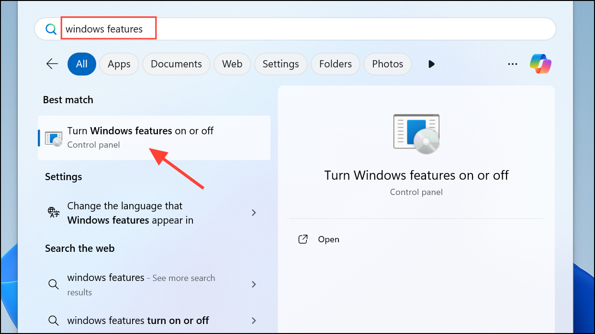This screenshot has height=334, width=595.
Task: Select the Documents search filter
Action: pyautogui.click(x=176, y=64)
